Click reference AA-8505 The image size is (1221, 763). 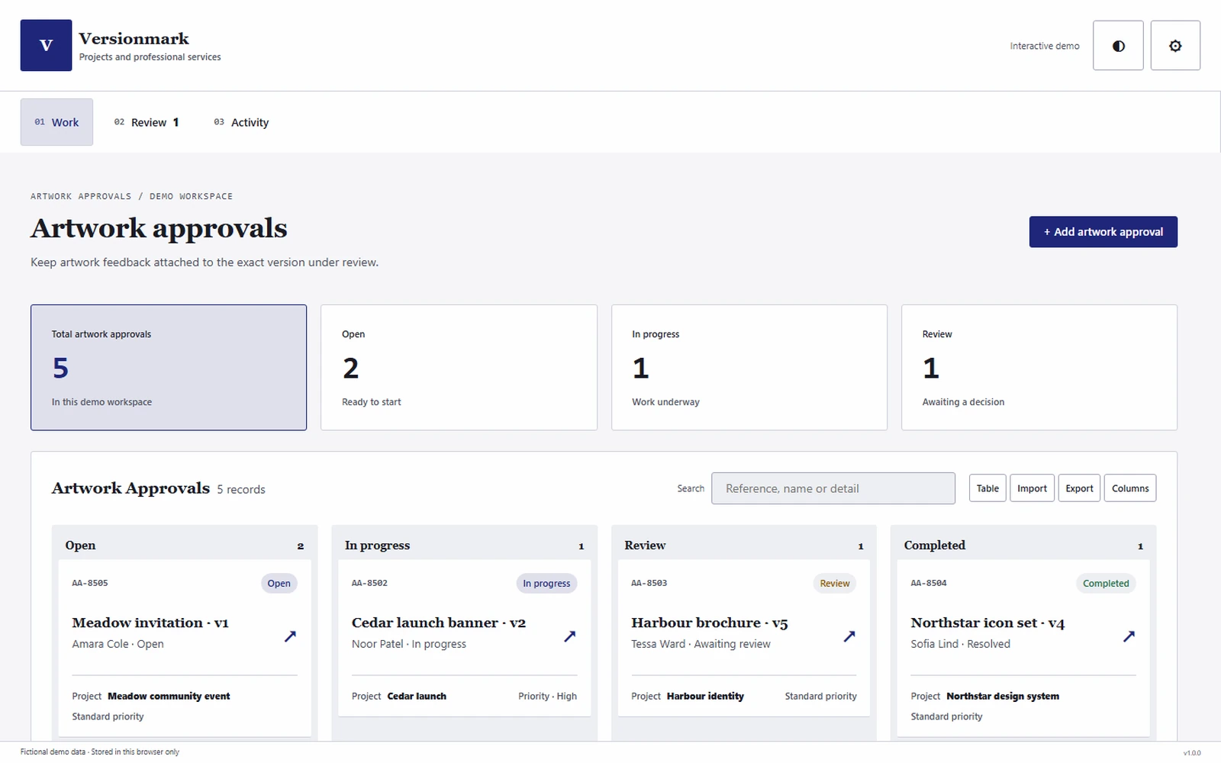90,583
